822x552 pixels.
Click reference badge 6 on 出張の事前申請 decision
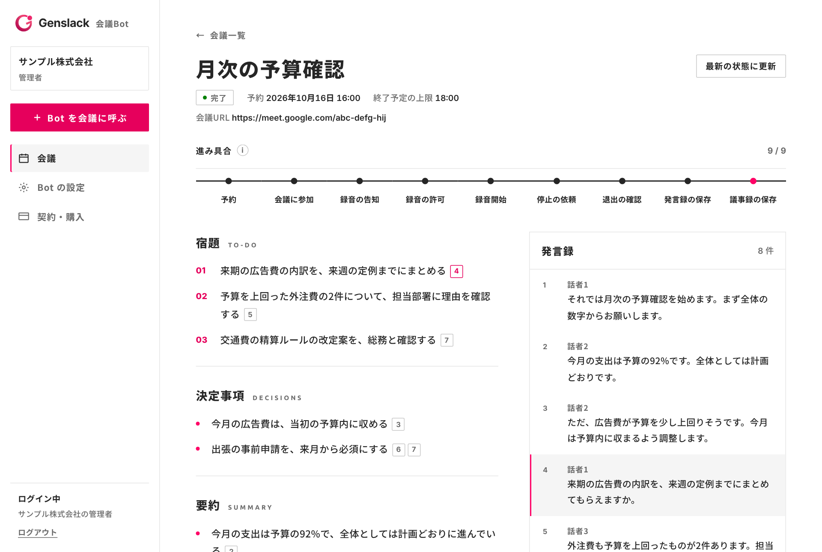(399, 450)
